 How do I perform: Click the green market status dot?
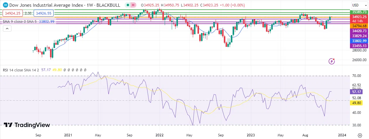point(128,5)
